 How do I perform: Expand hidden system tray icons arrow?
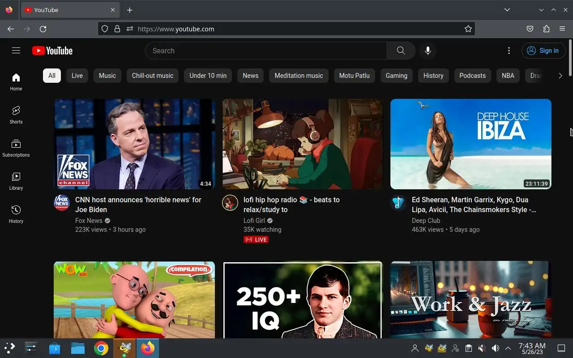click(x=508, y=348)
